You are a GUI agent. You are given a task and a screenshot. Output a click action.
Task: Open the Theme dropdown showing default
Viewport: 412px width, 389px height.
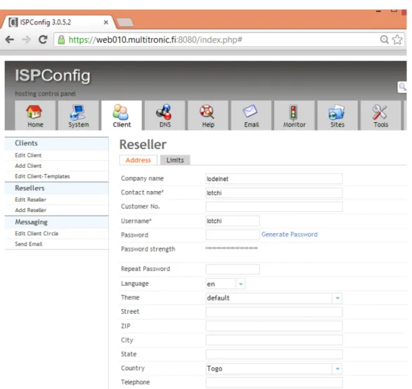point(274,298)
